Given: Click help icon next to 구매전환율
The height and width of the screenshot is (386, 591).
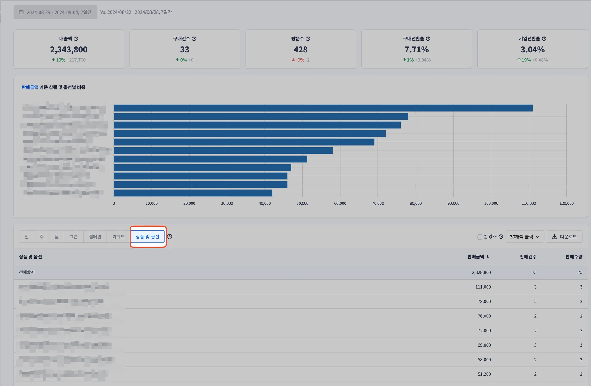Looking at the screenshot, I should (x=428, y=39).
